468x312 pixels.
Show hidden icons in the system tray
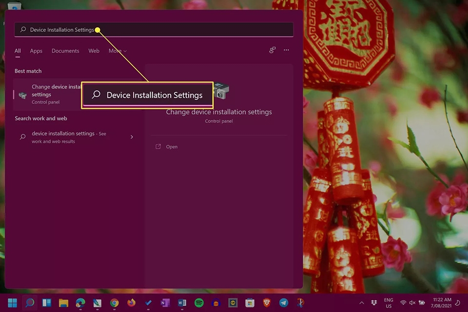tap(361, 302)
